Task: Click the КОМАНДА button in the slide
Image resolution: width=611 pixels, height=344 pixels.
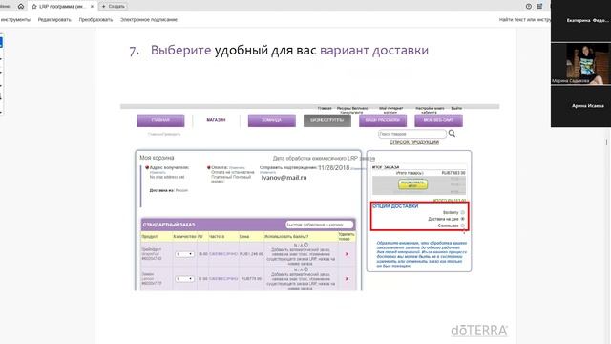Action: click(x=271, y=120)
